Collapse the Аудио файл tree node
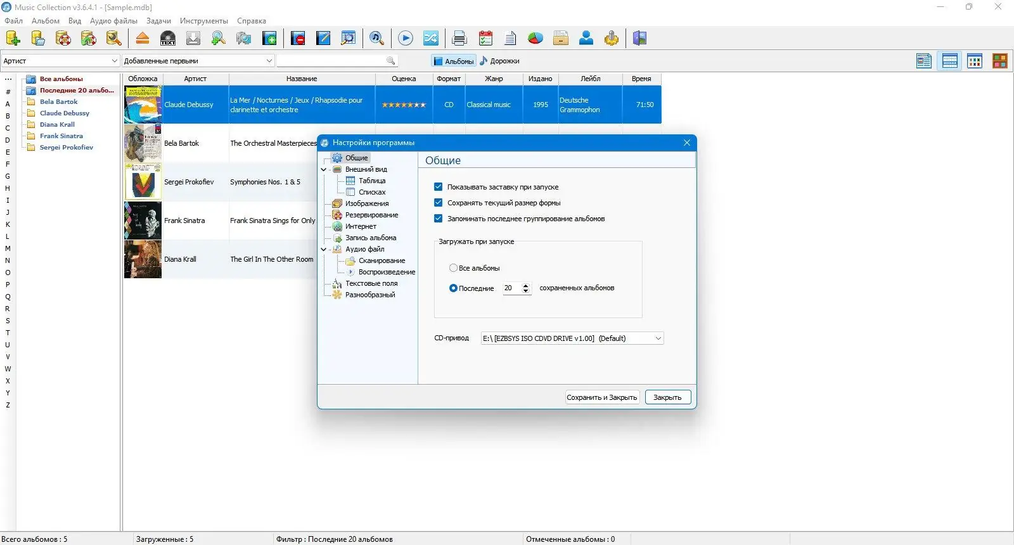1014x545 pixels. [x=324, y=249]
